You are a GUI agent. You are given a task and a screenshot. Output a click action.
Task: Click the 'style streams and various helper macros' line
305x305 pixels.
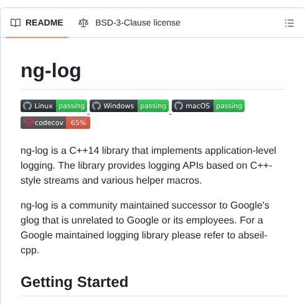[111, 181]
